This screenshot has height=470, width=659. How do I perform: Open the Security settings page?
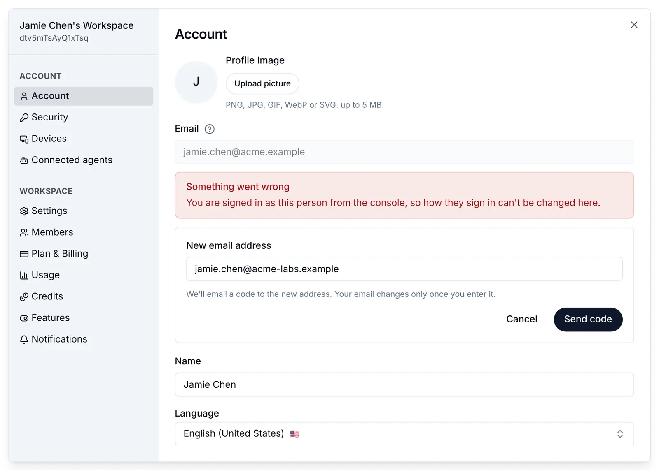(x=84, y=118)
